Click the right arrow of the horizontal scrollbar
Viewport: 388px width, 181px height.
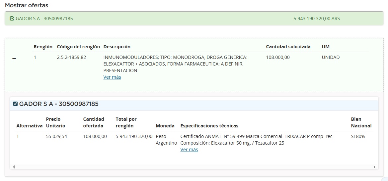[374, 167]
